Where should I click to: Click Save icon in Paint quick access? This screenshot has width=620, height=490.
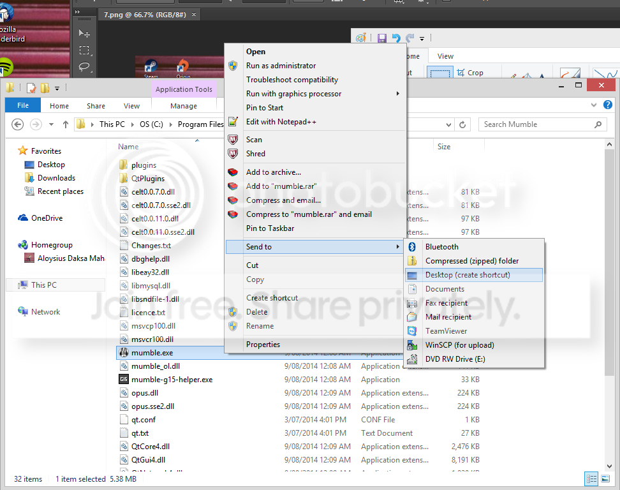point(381,38)
